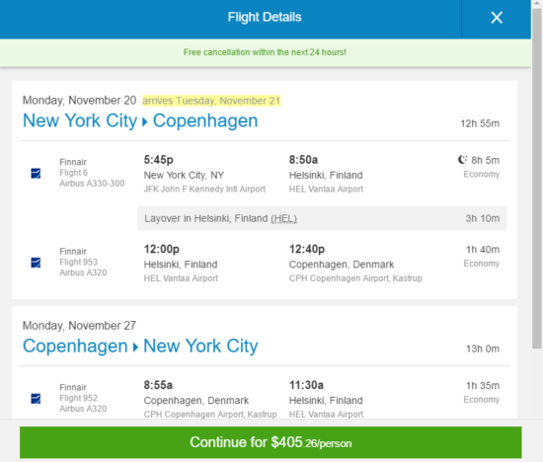Image resolution: width=543 pixels, height=462 pixels.
Task: Click the Copenhagen ▸ New York City heading
Action: tap(140, 346)
